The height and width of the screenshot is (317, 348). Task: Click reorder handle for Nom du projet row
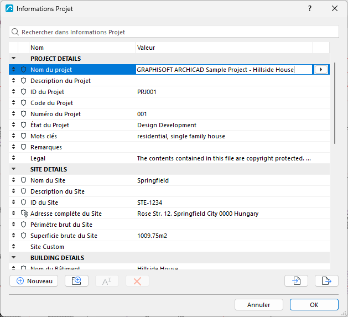[x=13, y=70]
